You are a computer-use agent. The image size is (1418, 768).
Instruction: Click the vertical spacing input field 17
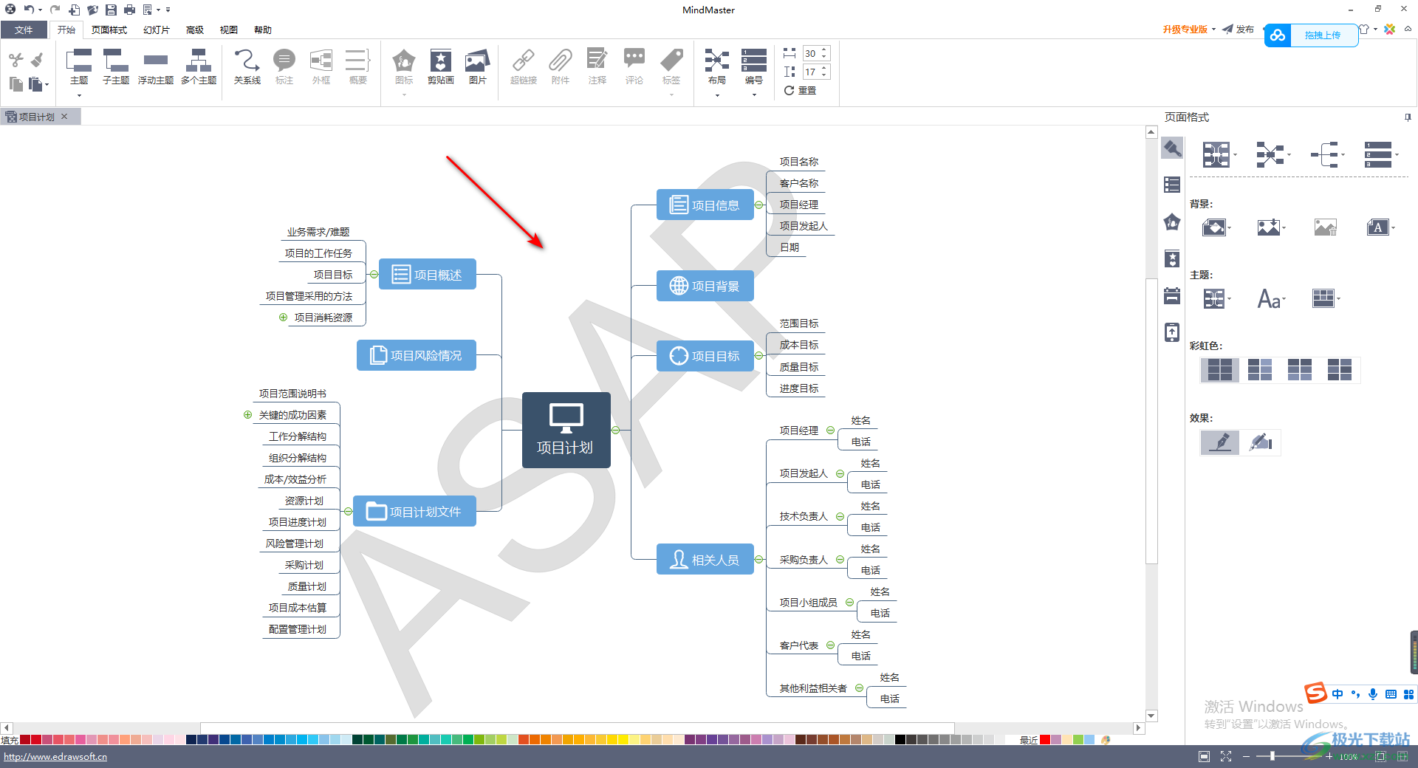pos(810,72)
